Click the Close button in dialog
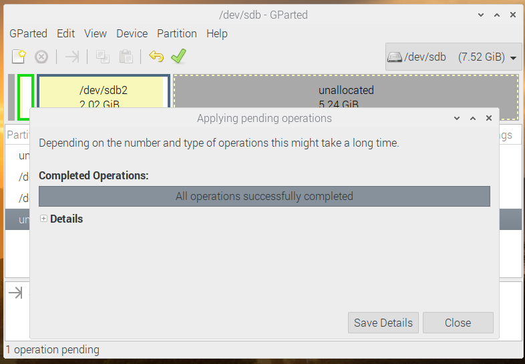525x364 pixels. coord(458,323)
